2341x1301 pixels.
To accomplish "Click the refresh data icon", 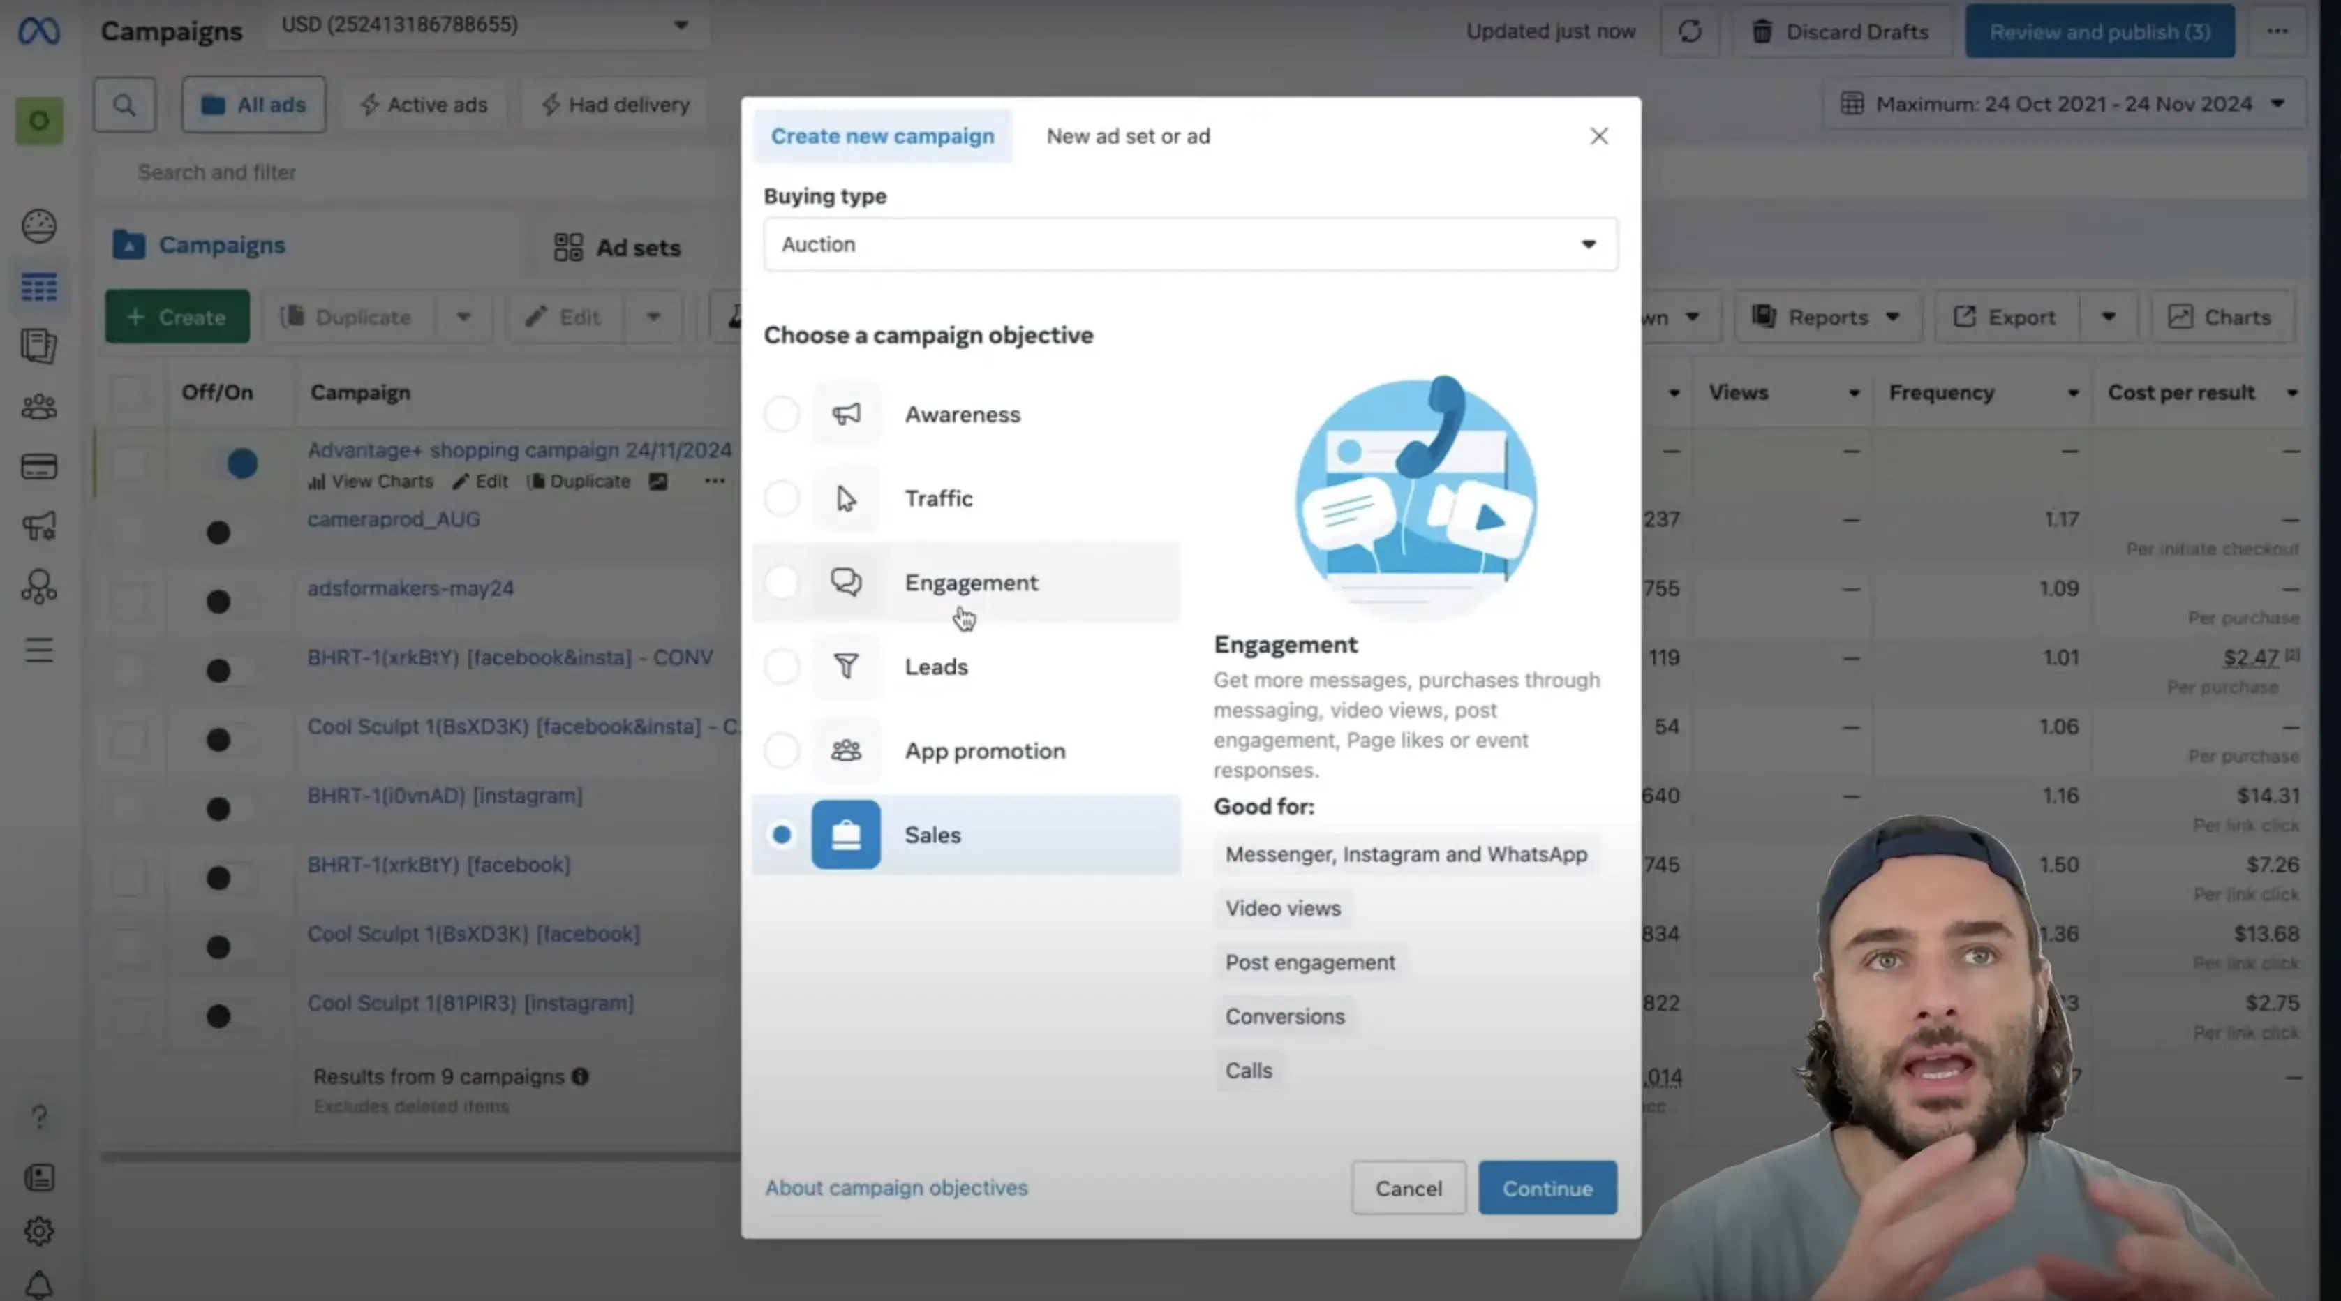I will pyautogui.click(x=1689, y=32).
